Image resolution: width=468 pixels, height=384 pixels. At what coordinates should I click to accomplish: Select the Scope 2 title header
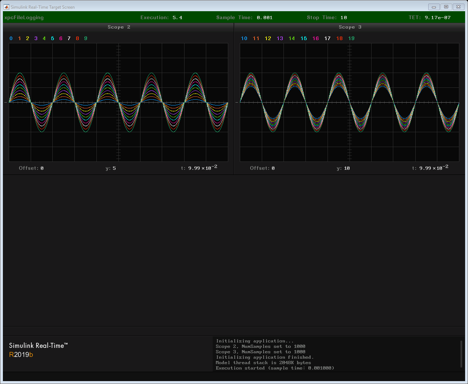point(119,27)
